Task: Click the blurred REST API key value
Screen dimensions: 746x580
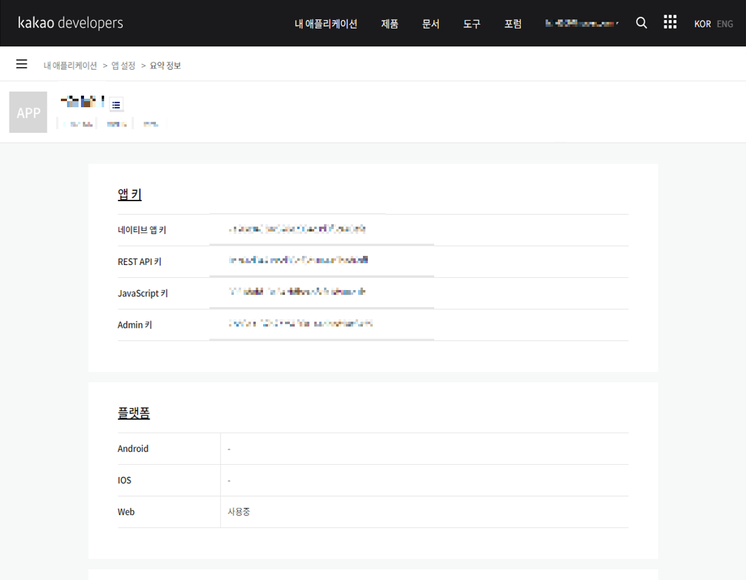Action: (298, 261)
